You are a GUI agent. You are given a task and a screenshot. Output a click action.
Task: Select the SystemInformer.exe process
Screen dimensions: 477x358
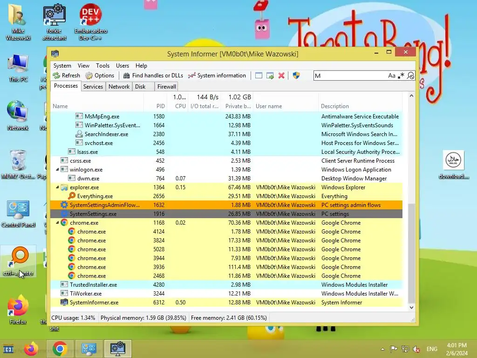click(x=227, y=302)
